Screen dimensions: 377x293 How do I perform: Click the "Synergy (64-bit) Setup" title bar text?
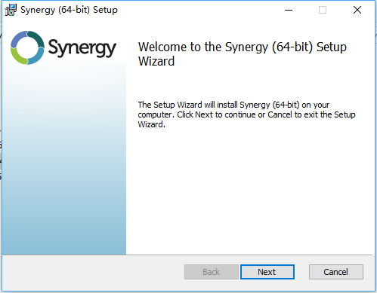(x=69, y=10)
